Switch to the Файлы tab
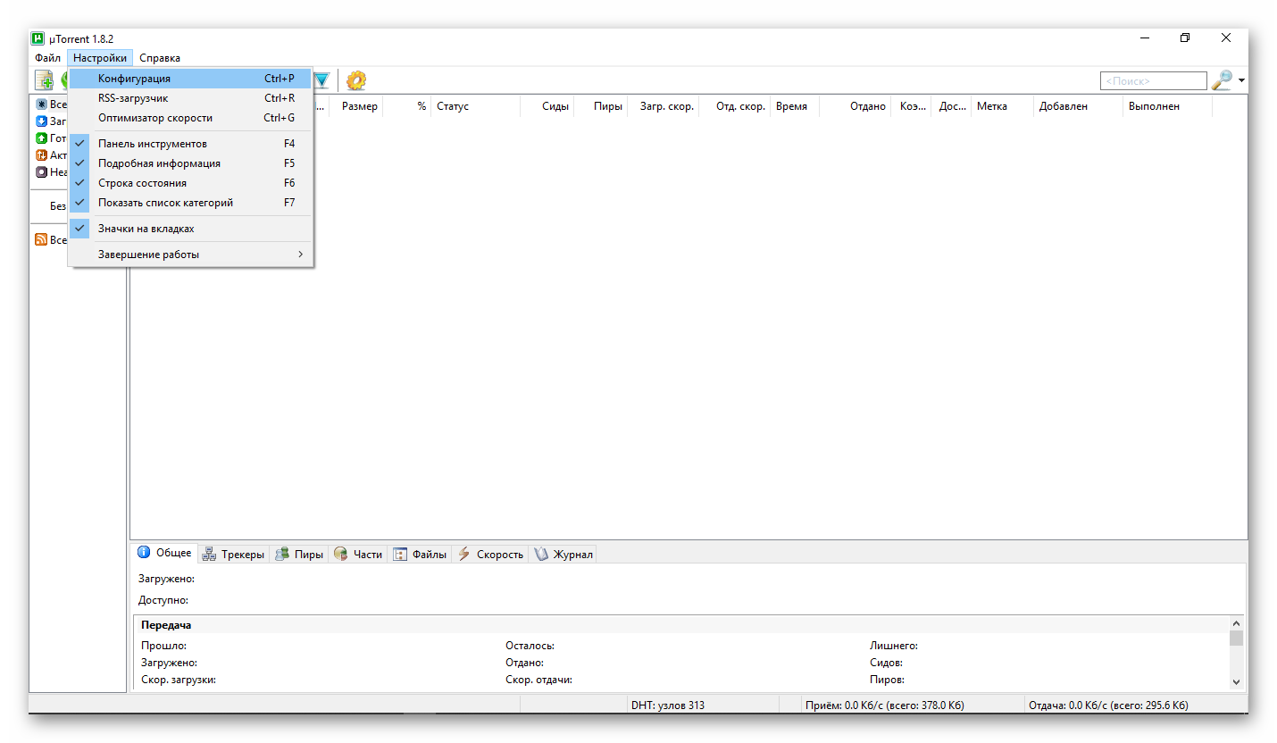Screen dimensions: 1277x743 click(420, 555)
